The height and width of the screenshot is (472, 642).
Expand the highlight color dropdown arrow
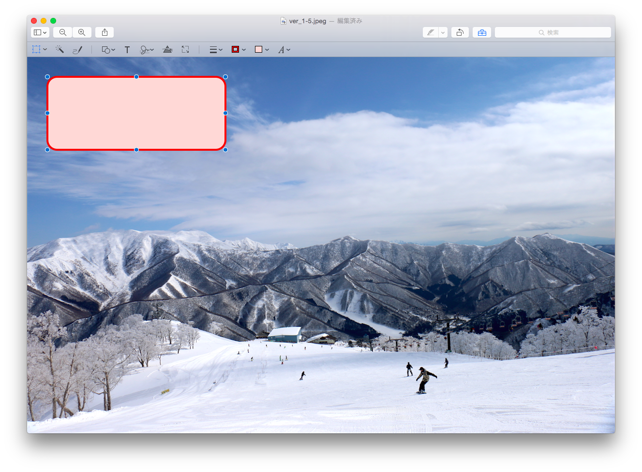(x=443, y=32)
